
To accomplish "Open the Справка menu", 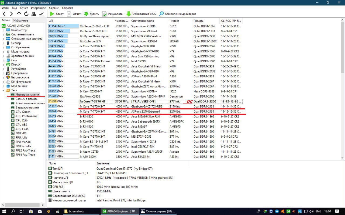I will tap(67, 8).
